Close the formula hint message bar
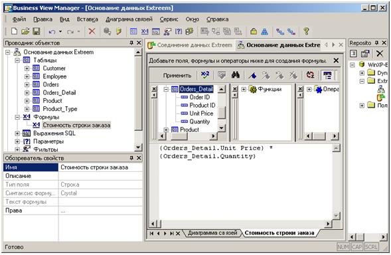391x255 pixels. tap(336, 60)
